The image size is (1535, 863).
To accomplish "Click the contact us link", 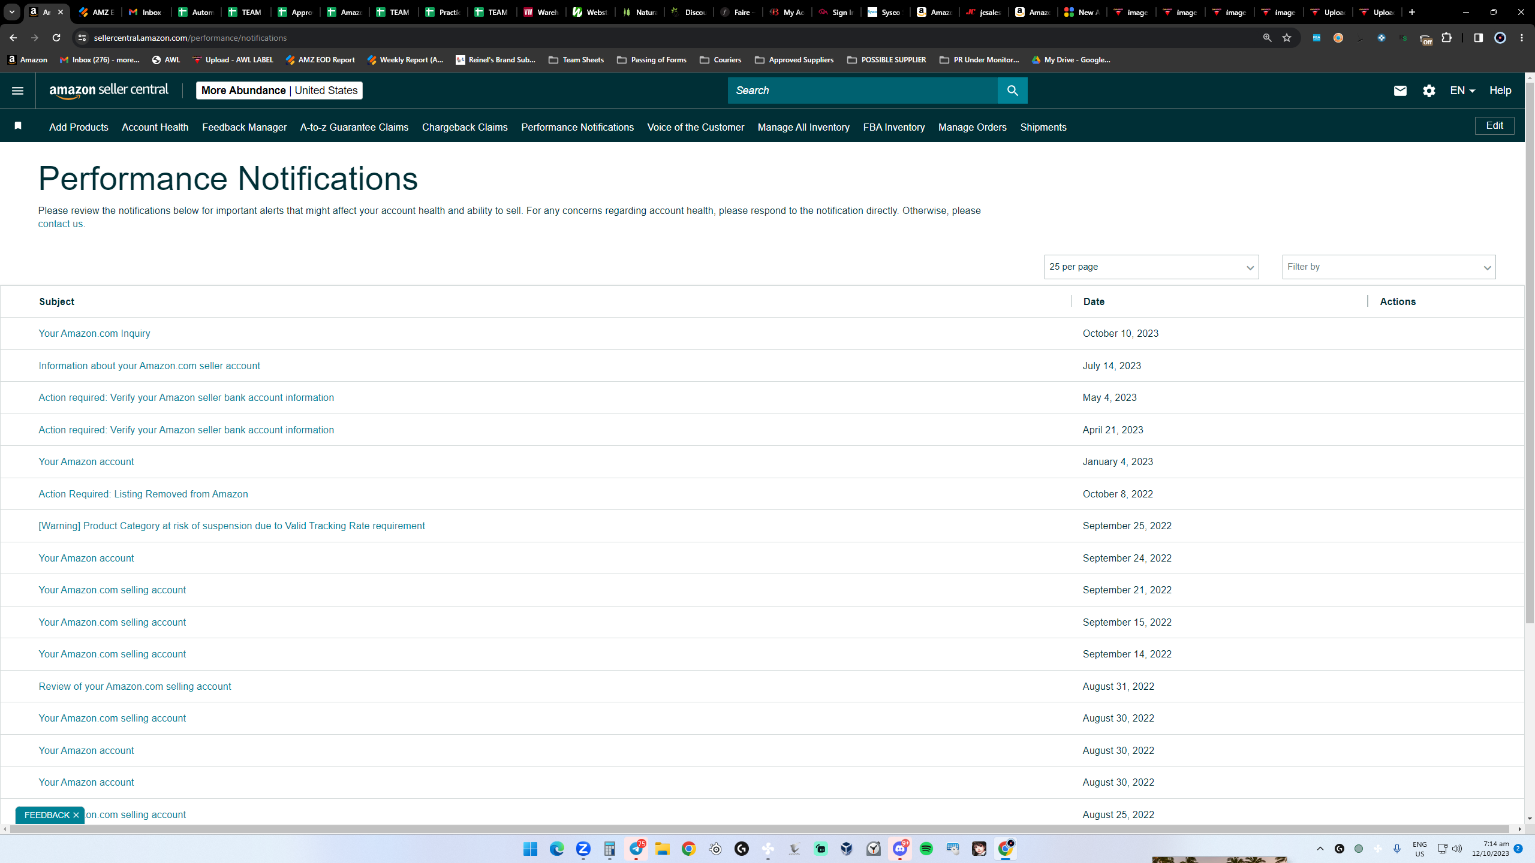I will (x=61, y=224).
